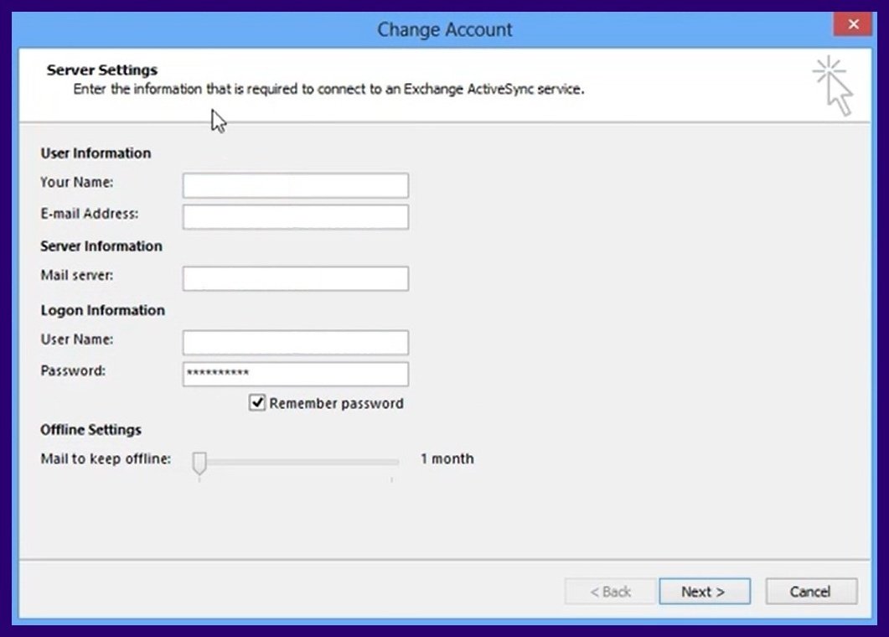Click the '1 month' offline value text
Viewport: 889px width, 637px height.
pos(447,458)
